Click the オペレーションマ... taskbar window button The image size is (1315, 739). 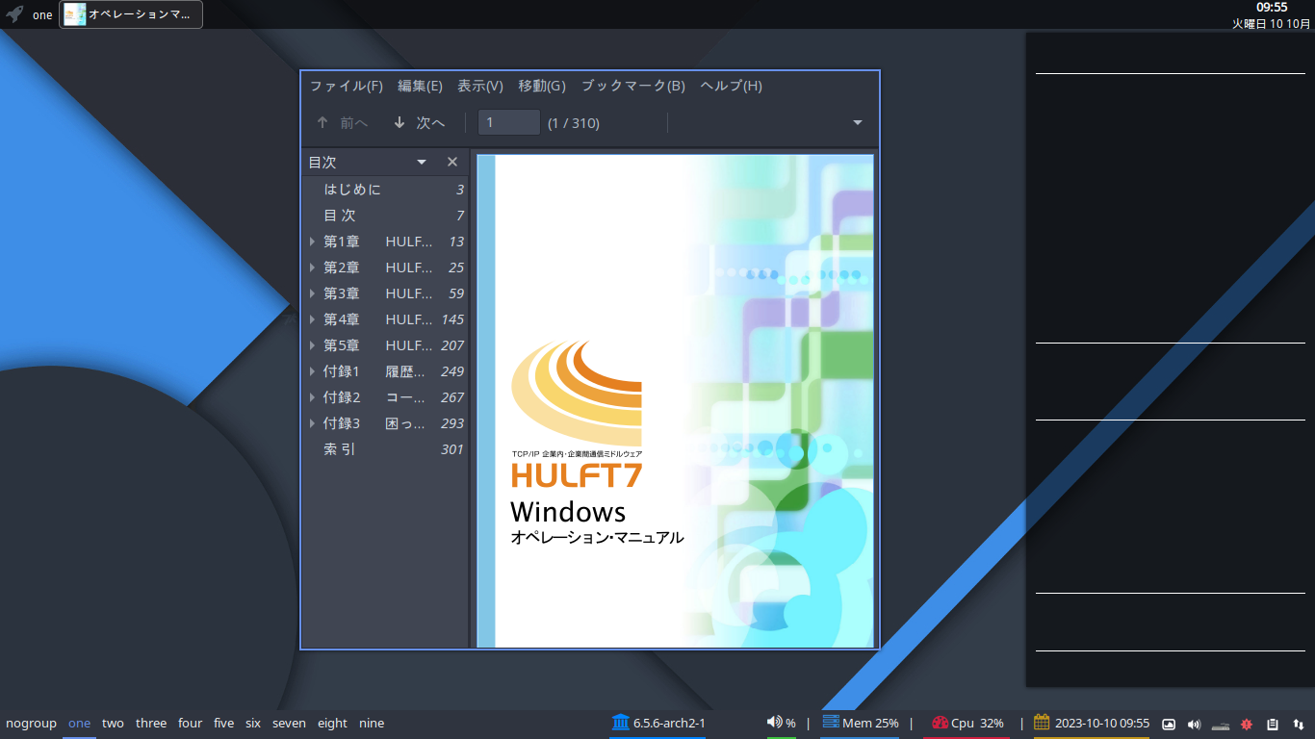click(131, 14)
